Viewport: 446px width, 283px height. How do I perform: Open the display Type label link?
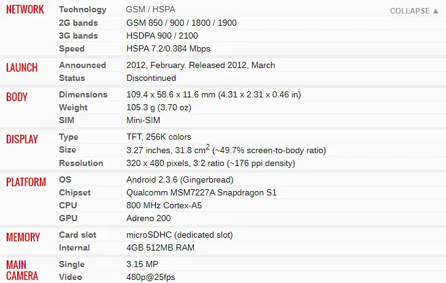tap(69, 137)
